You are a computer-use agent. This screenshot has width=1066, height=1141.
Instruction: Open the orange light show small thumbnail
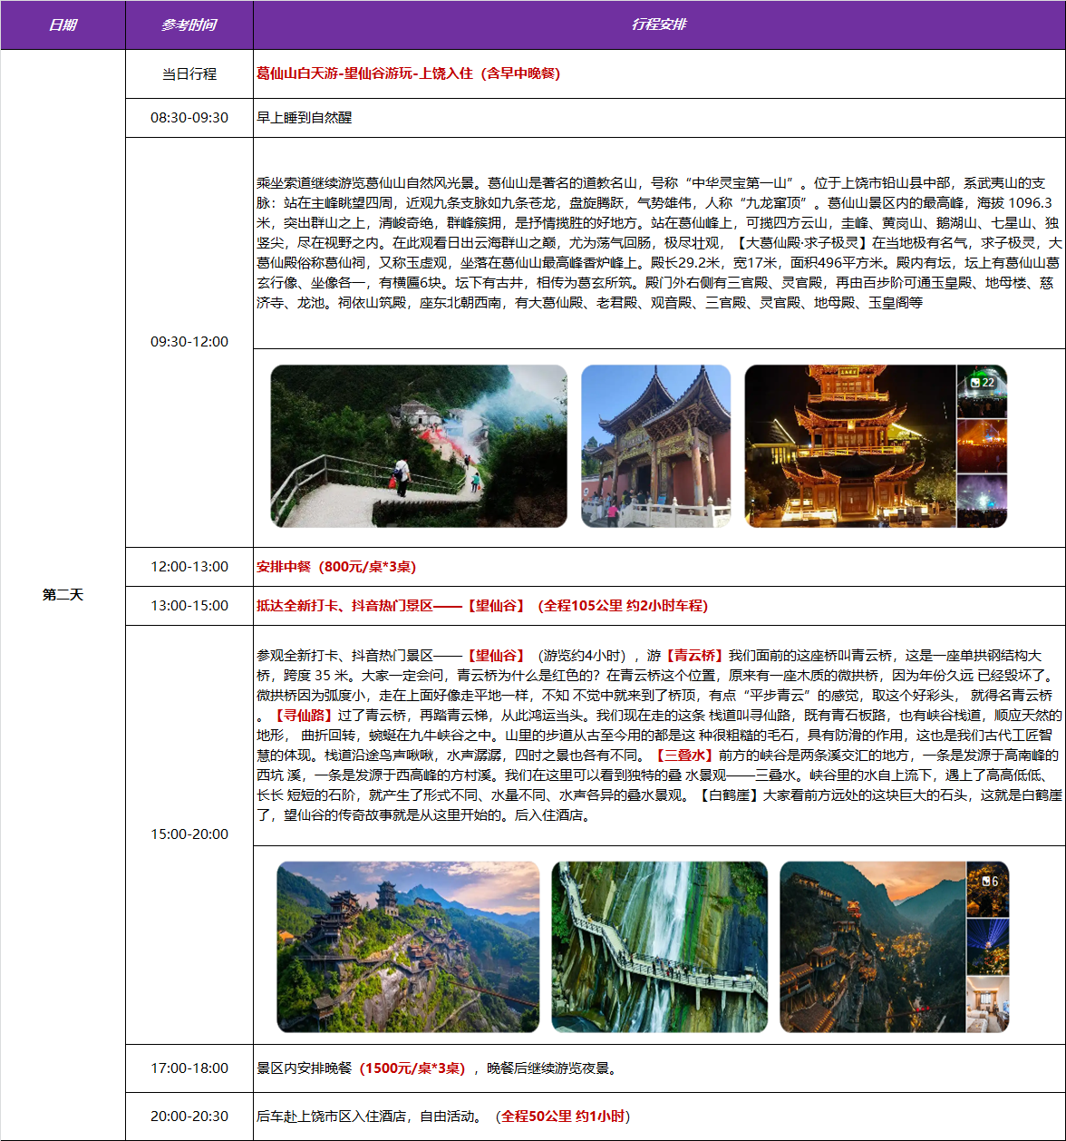point(982,446)
